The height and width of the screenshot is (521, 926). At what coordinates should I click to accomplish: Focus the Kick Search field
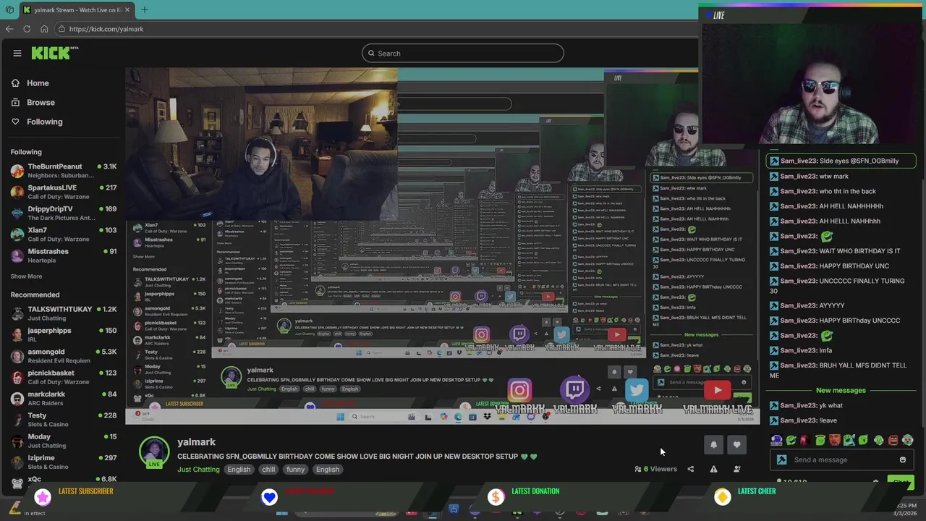463,53
